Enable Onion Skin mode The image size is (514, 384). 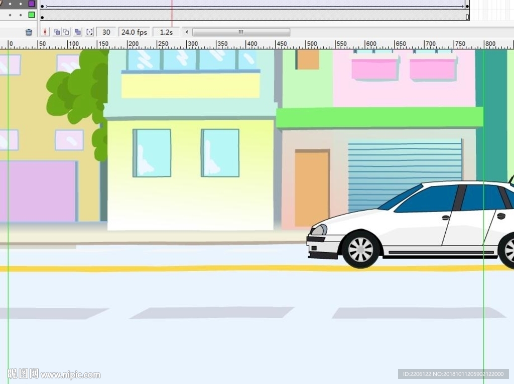[57, 32]
